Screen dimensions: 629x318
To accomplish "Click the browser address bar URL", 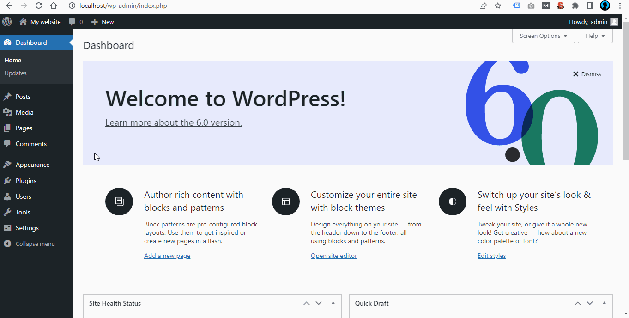I will click(x=123, y=6).
